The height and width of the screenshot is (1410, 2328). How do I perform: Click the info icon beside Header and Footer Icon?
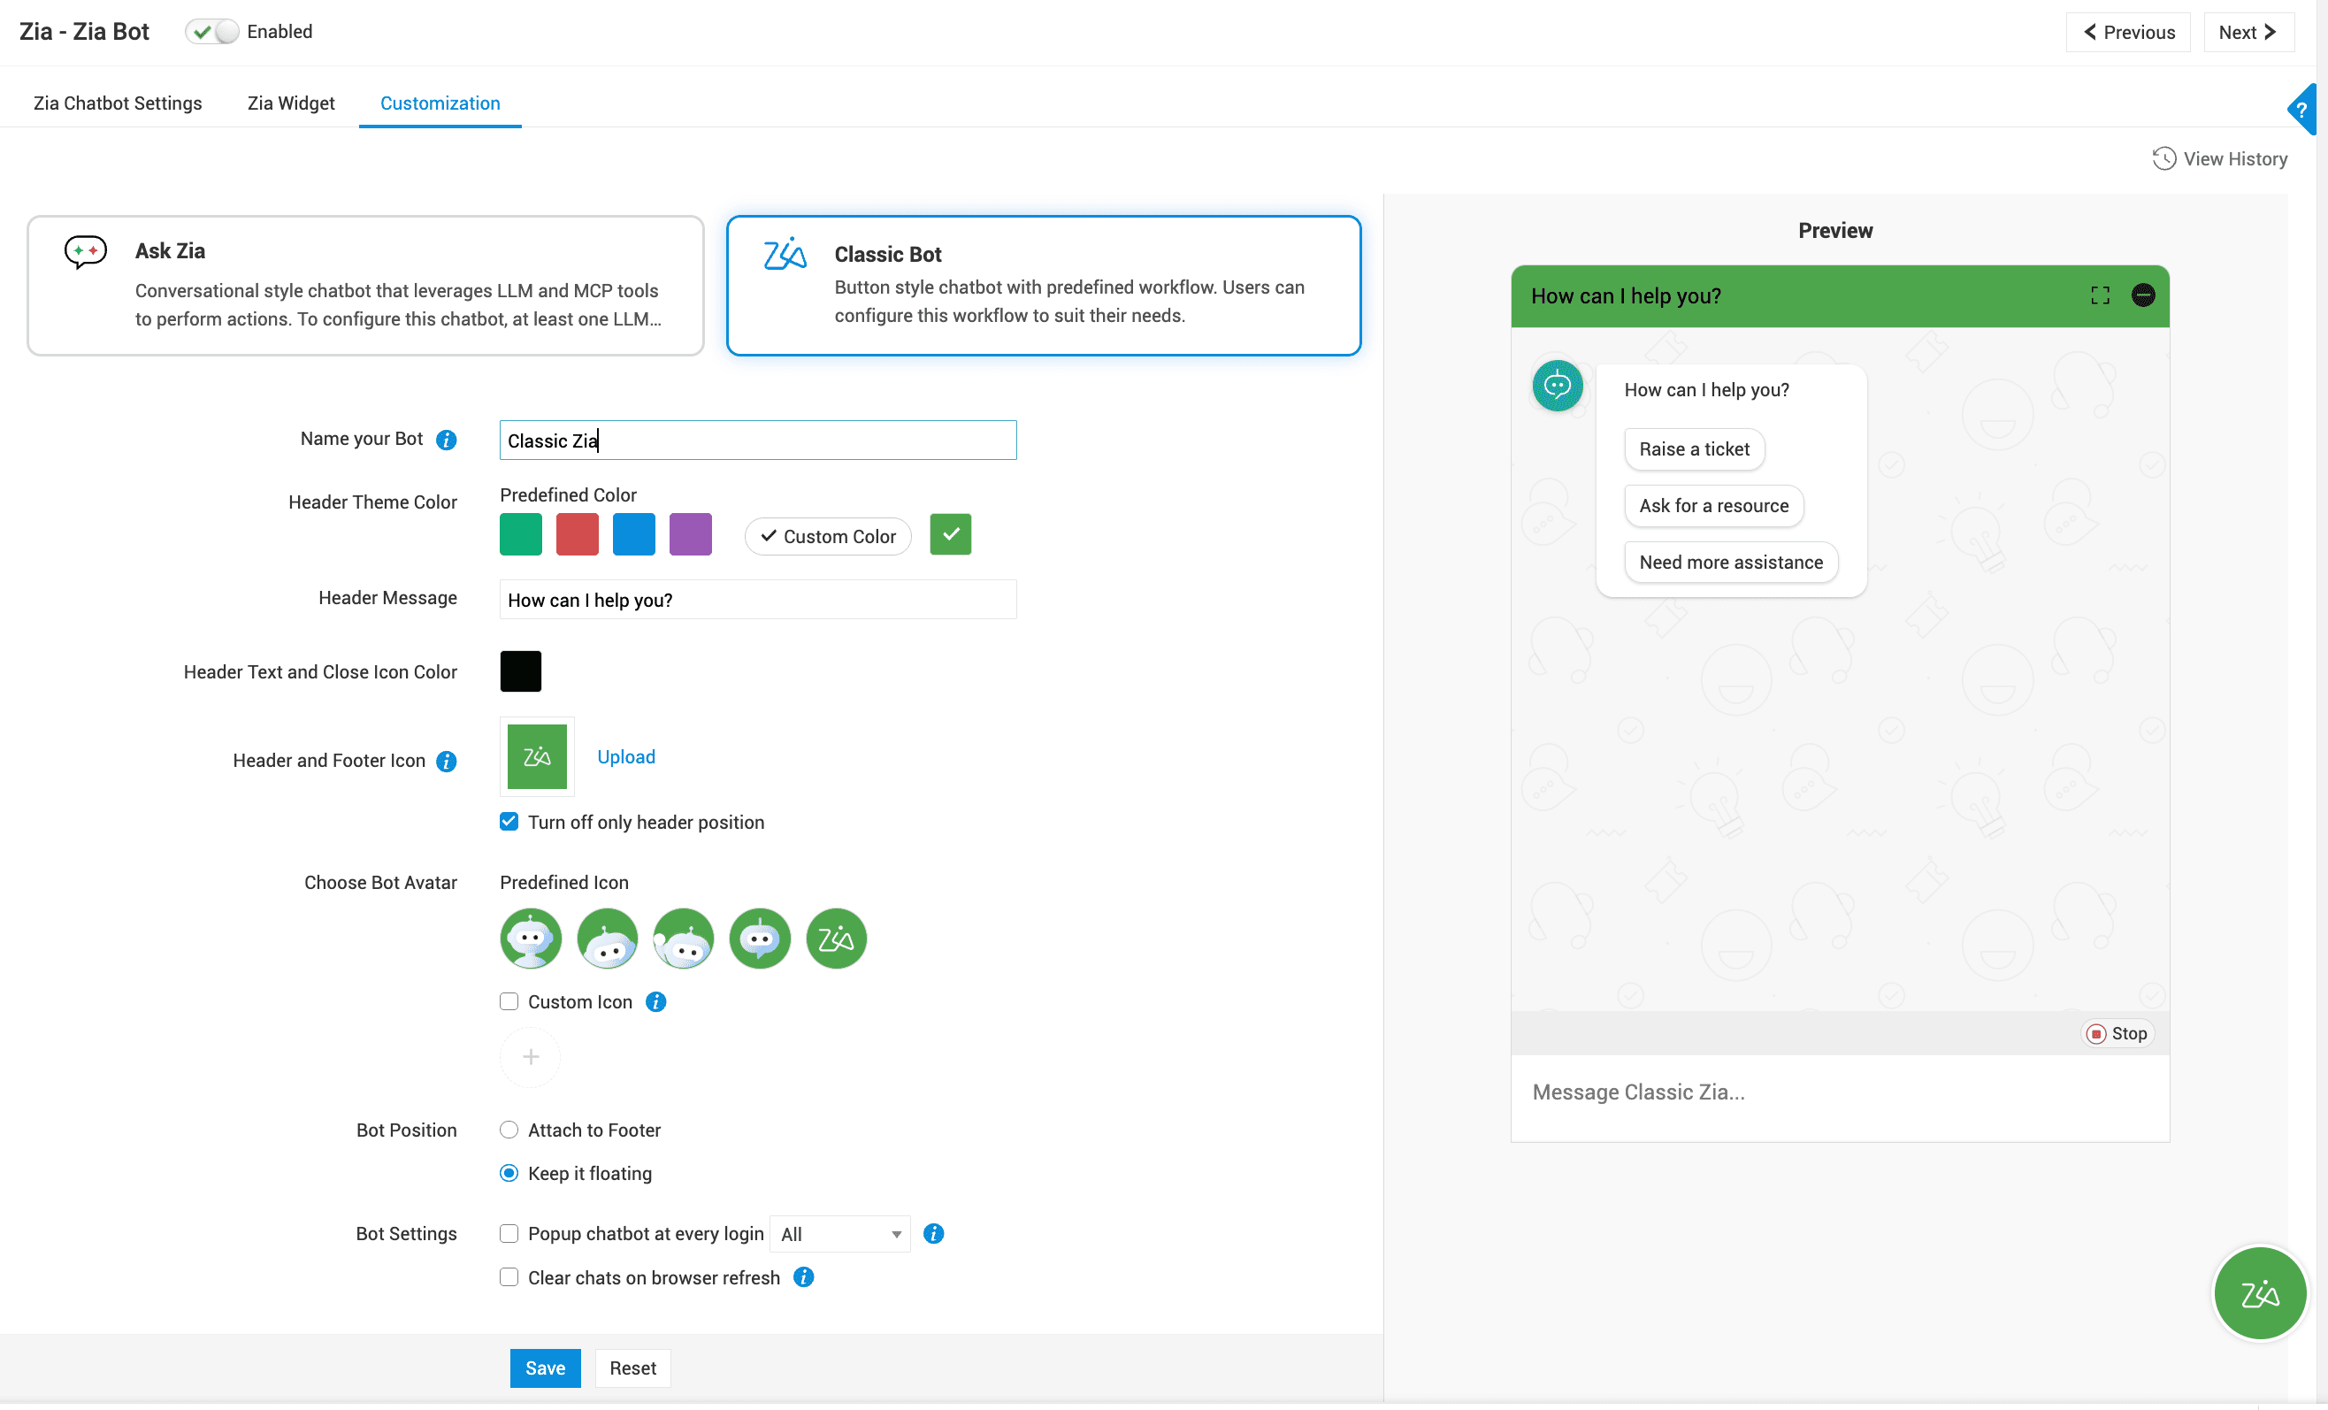click(446, 761)
